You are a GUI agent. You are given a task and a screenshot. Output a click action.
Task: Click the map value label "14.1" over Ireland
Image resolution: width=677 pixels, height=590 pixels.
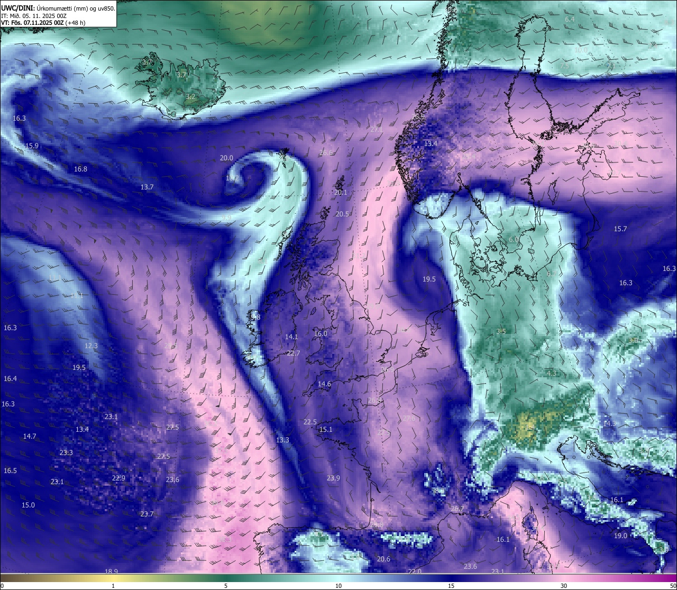pyautogui.click(x=291, y=337)
